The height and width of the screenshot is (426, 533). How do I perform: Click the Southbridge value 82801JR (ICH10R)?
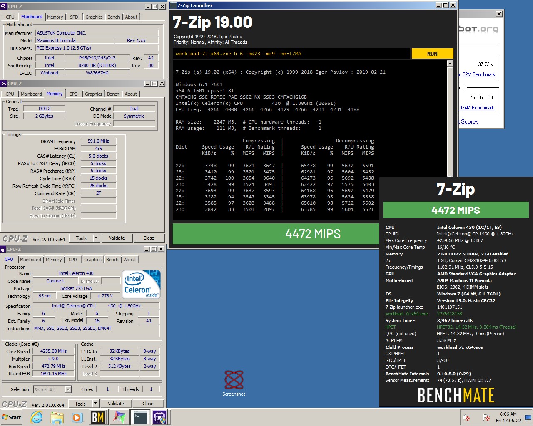(x=97, y=65)
